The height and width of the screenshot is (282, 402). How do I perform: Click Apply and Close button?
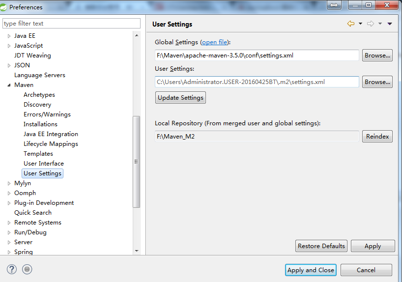pos(311,270)
